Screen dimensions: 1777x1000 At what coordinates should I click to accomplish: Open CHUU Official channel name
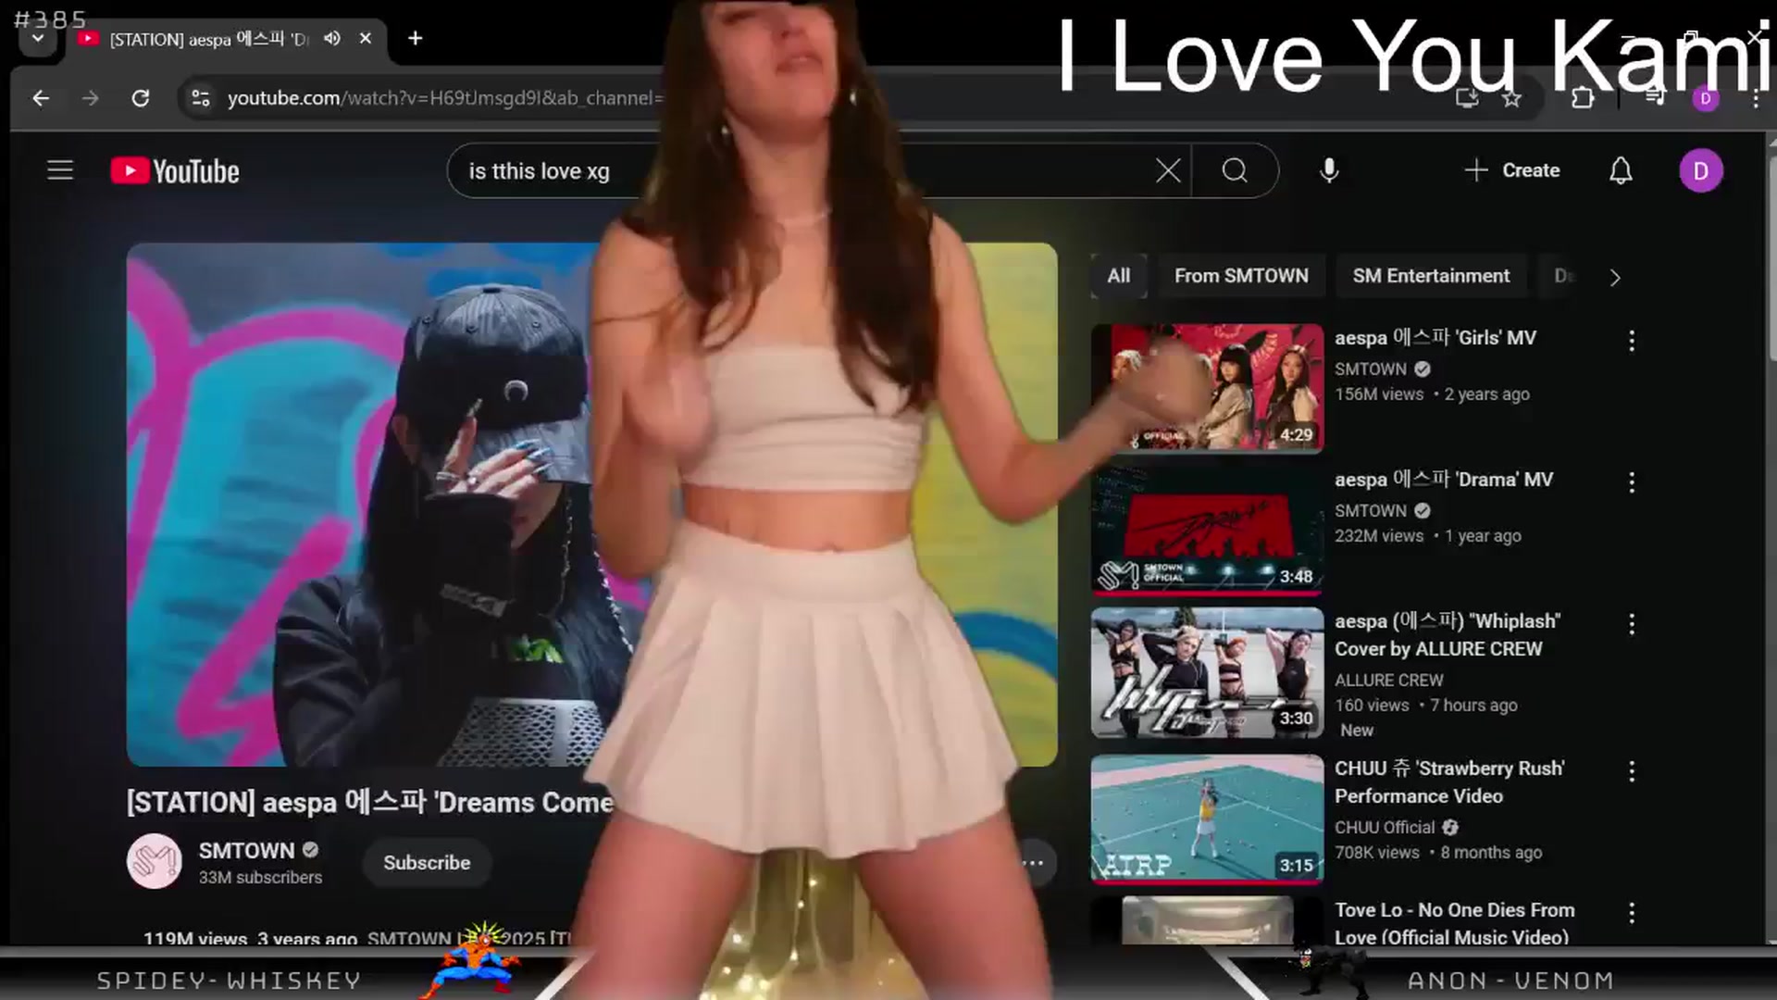pos(1385,828)
